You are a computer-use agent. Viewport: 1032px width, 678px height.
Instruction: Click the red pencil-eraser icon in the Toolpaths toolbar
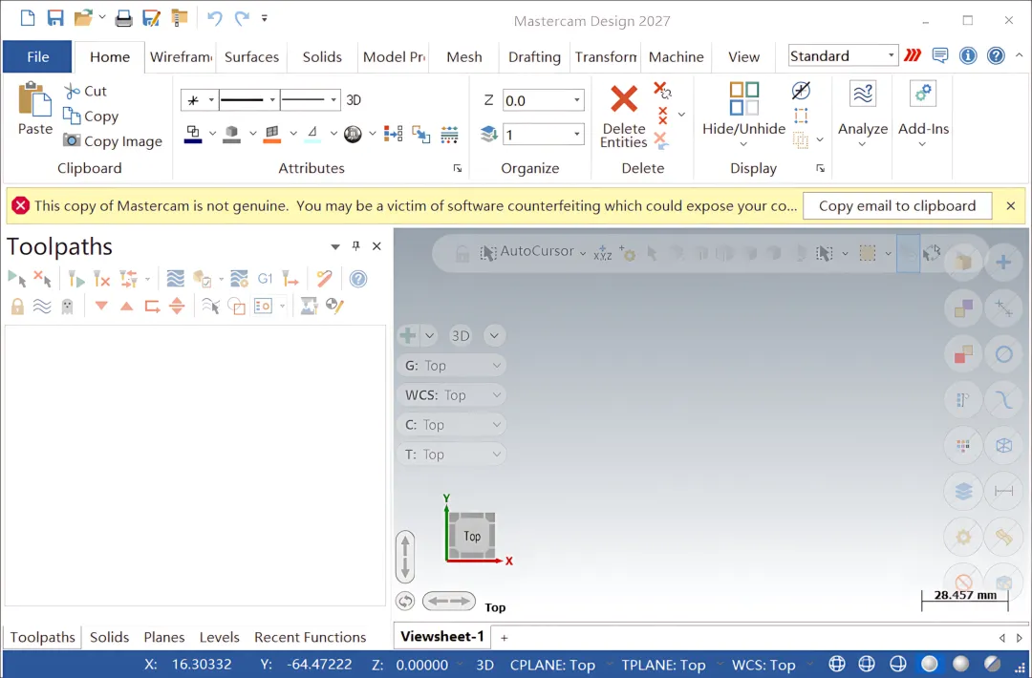(x=324, y=279)
